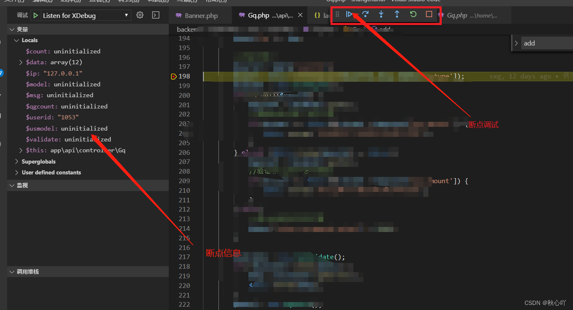Image resolution: width=573 pixels, height=310 pixels.
Task: Continue execution in the debug toolbar
Action: point(350,14)
